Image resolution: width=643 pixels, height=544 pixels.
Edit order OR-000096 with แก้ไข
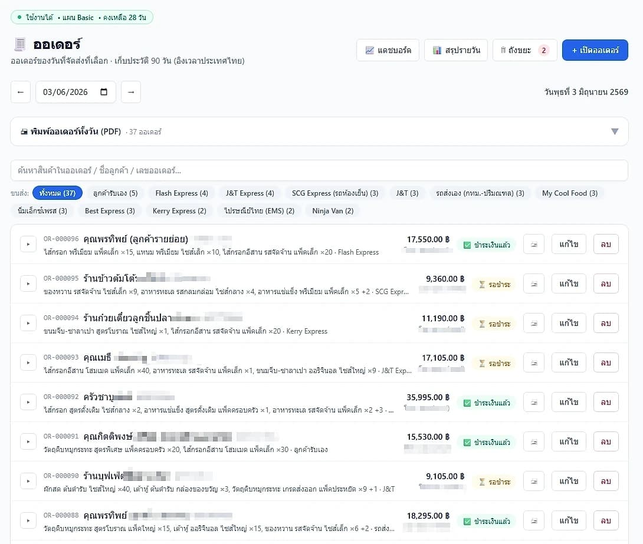click(x=569, y=244)
